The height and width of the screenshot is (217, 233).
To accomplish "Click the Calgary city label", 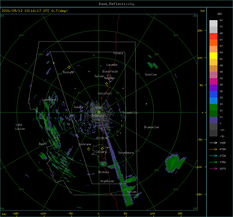I will pyautogui.click(x=101, y=152).
